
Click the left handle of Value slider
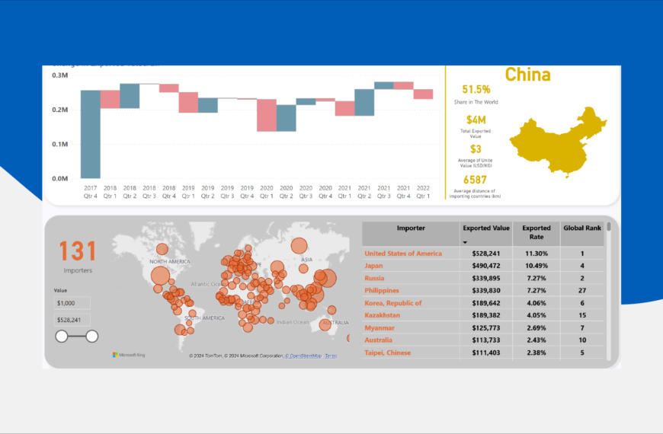62,337
